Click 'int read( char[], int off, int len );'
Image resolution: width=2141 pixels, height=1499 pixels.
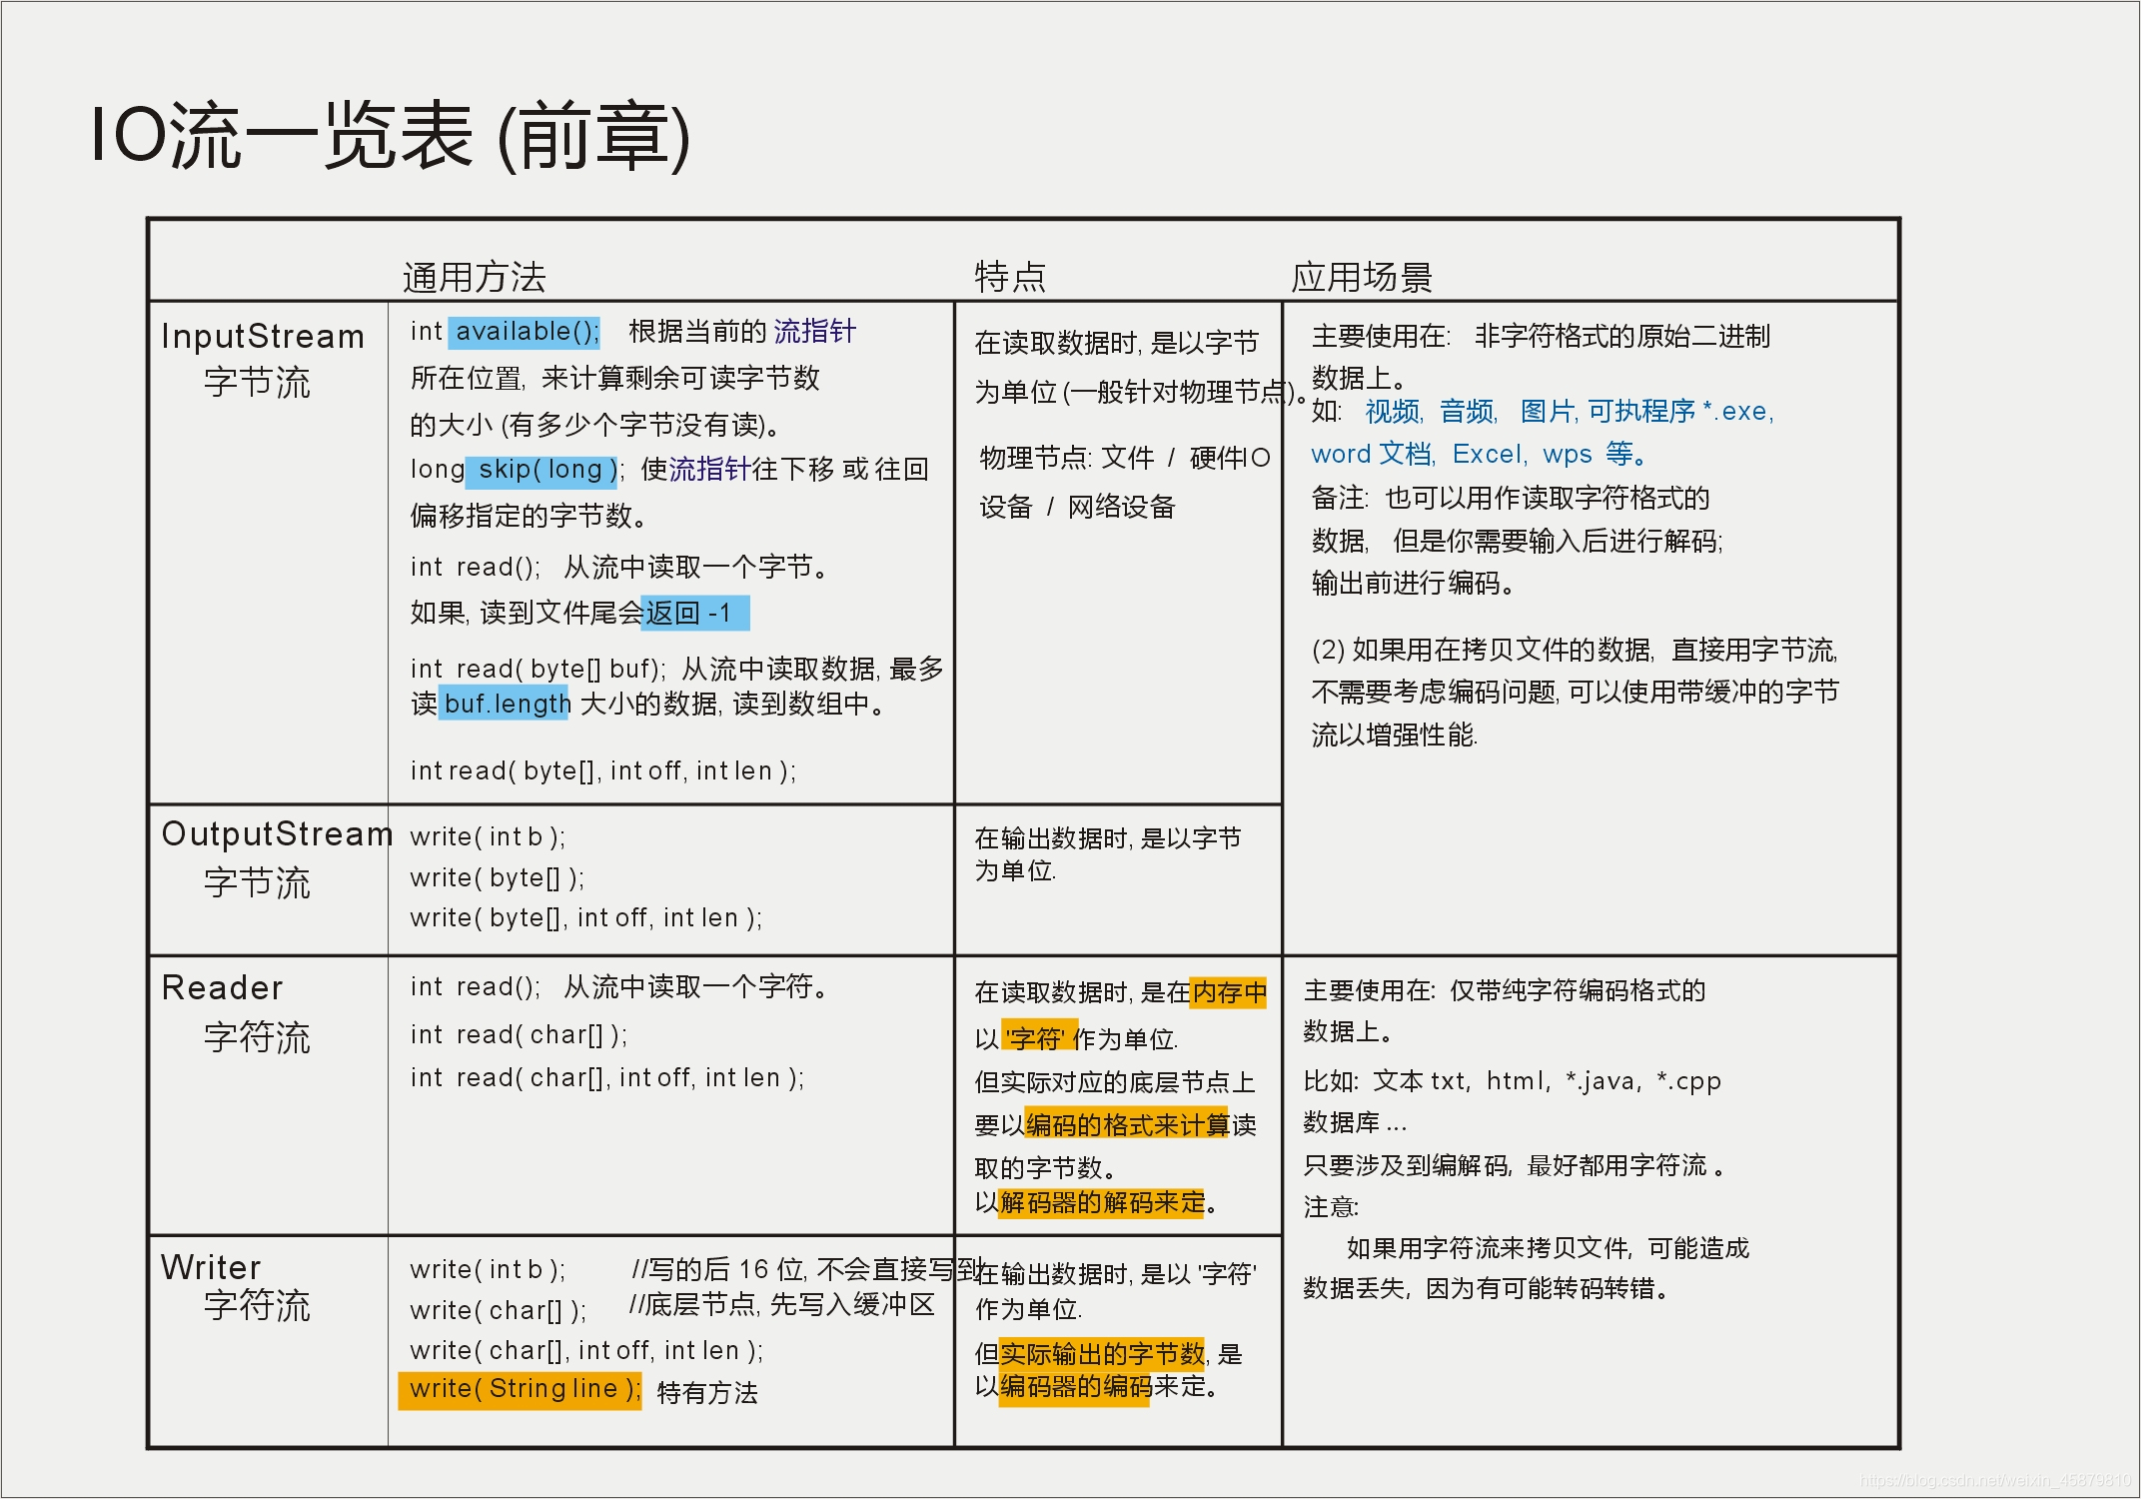tap(607, 1077)
